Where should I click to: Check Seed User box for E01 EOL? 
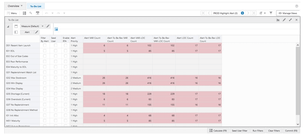click(56, 51)
